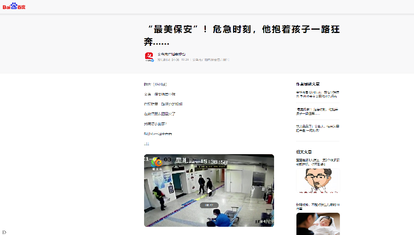
Task: Click the newborn baby thumbnail image
Action: click(318, 224)
